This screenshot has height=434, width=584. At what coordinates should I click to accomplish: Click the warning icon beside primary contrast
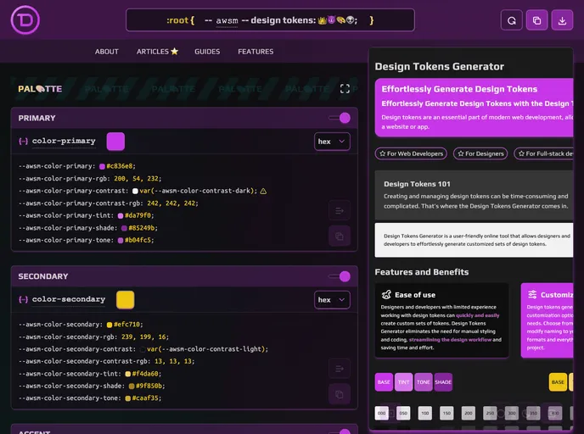coord(263,191)
